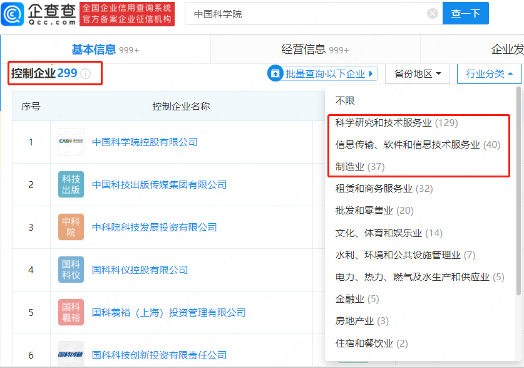This screenshot has width=524, height=368.
Task: Filter by 制造业 (37)
Action: pos(360,167)
